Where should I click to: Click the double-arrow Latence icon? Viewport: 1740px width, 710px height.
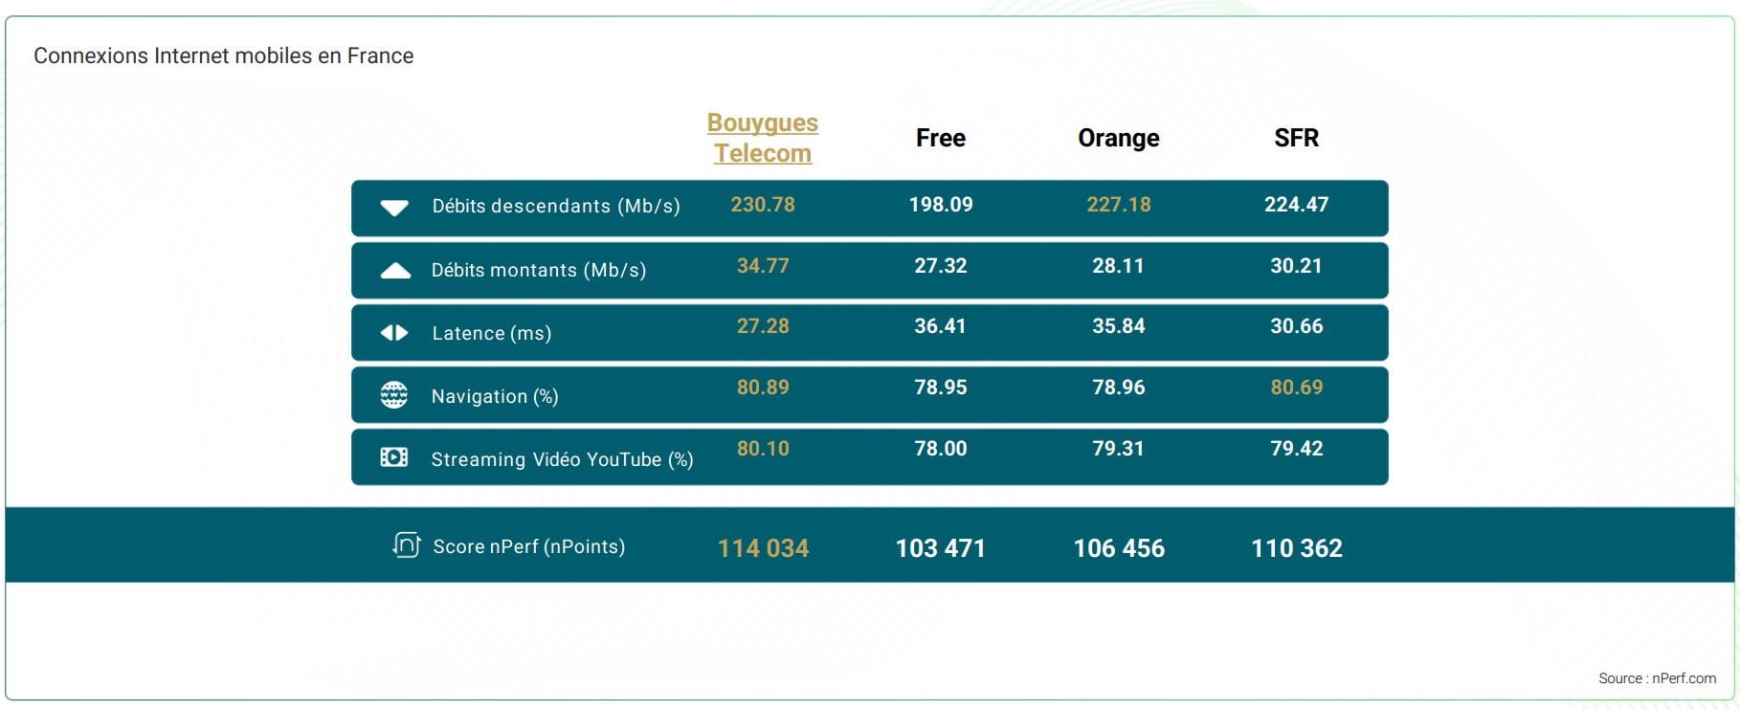point(394,333)
